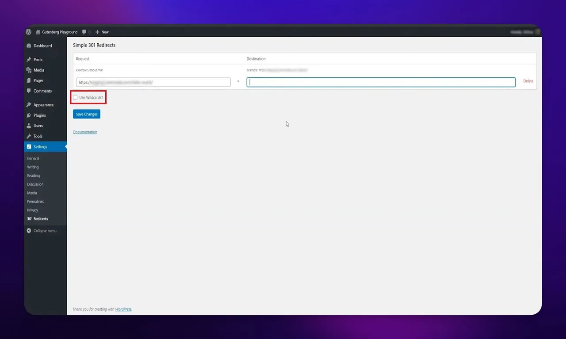Select the Tools wrench icon
The image size is (566, 339).
click(29, 136)
